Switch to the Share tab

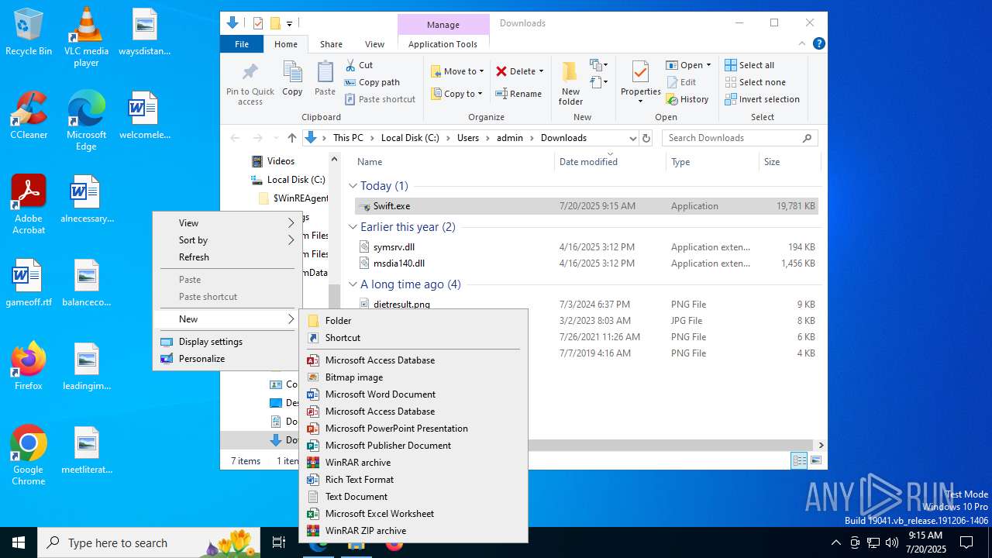click(x=331, y=44)
